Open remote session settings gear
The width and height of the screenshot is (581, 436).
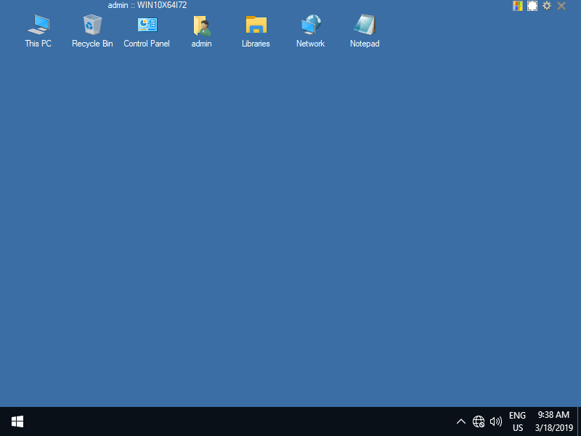pyautogui.click(x=547, y=6)
